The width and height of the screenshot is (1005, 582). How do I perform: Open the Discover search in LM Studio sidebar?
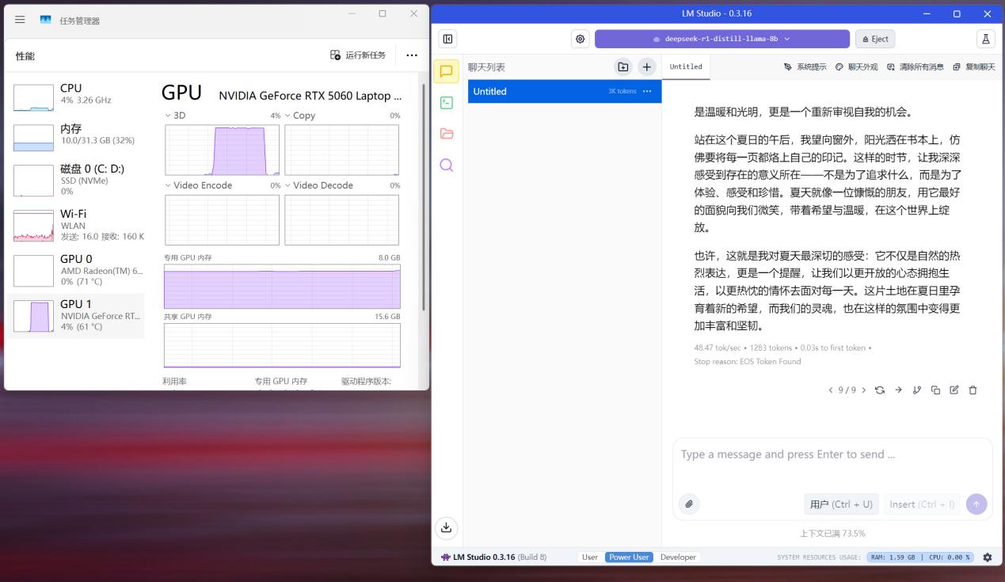click(x=446, y=165)
